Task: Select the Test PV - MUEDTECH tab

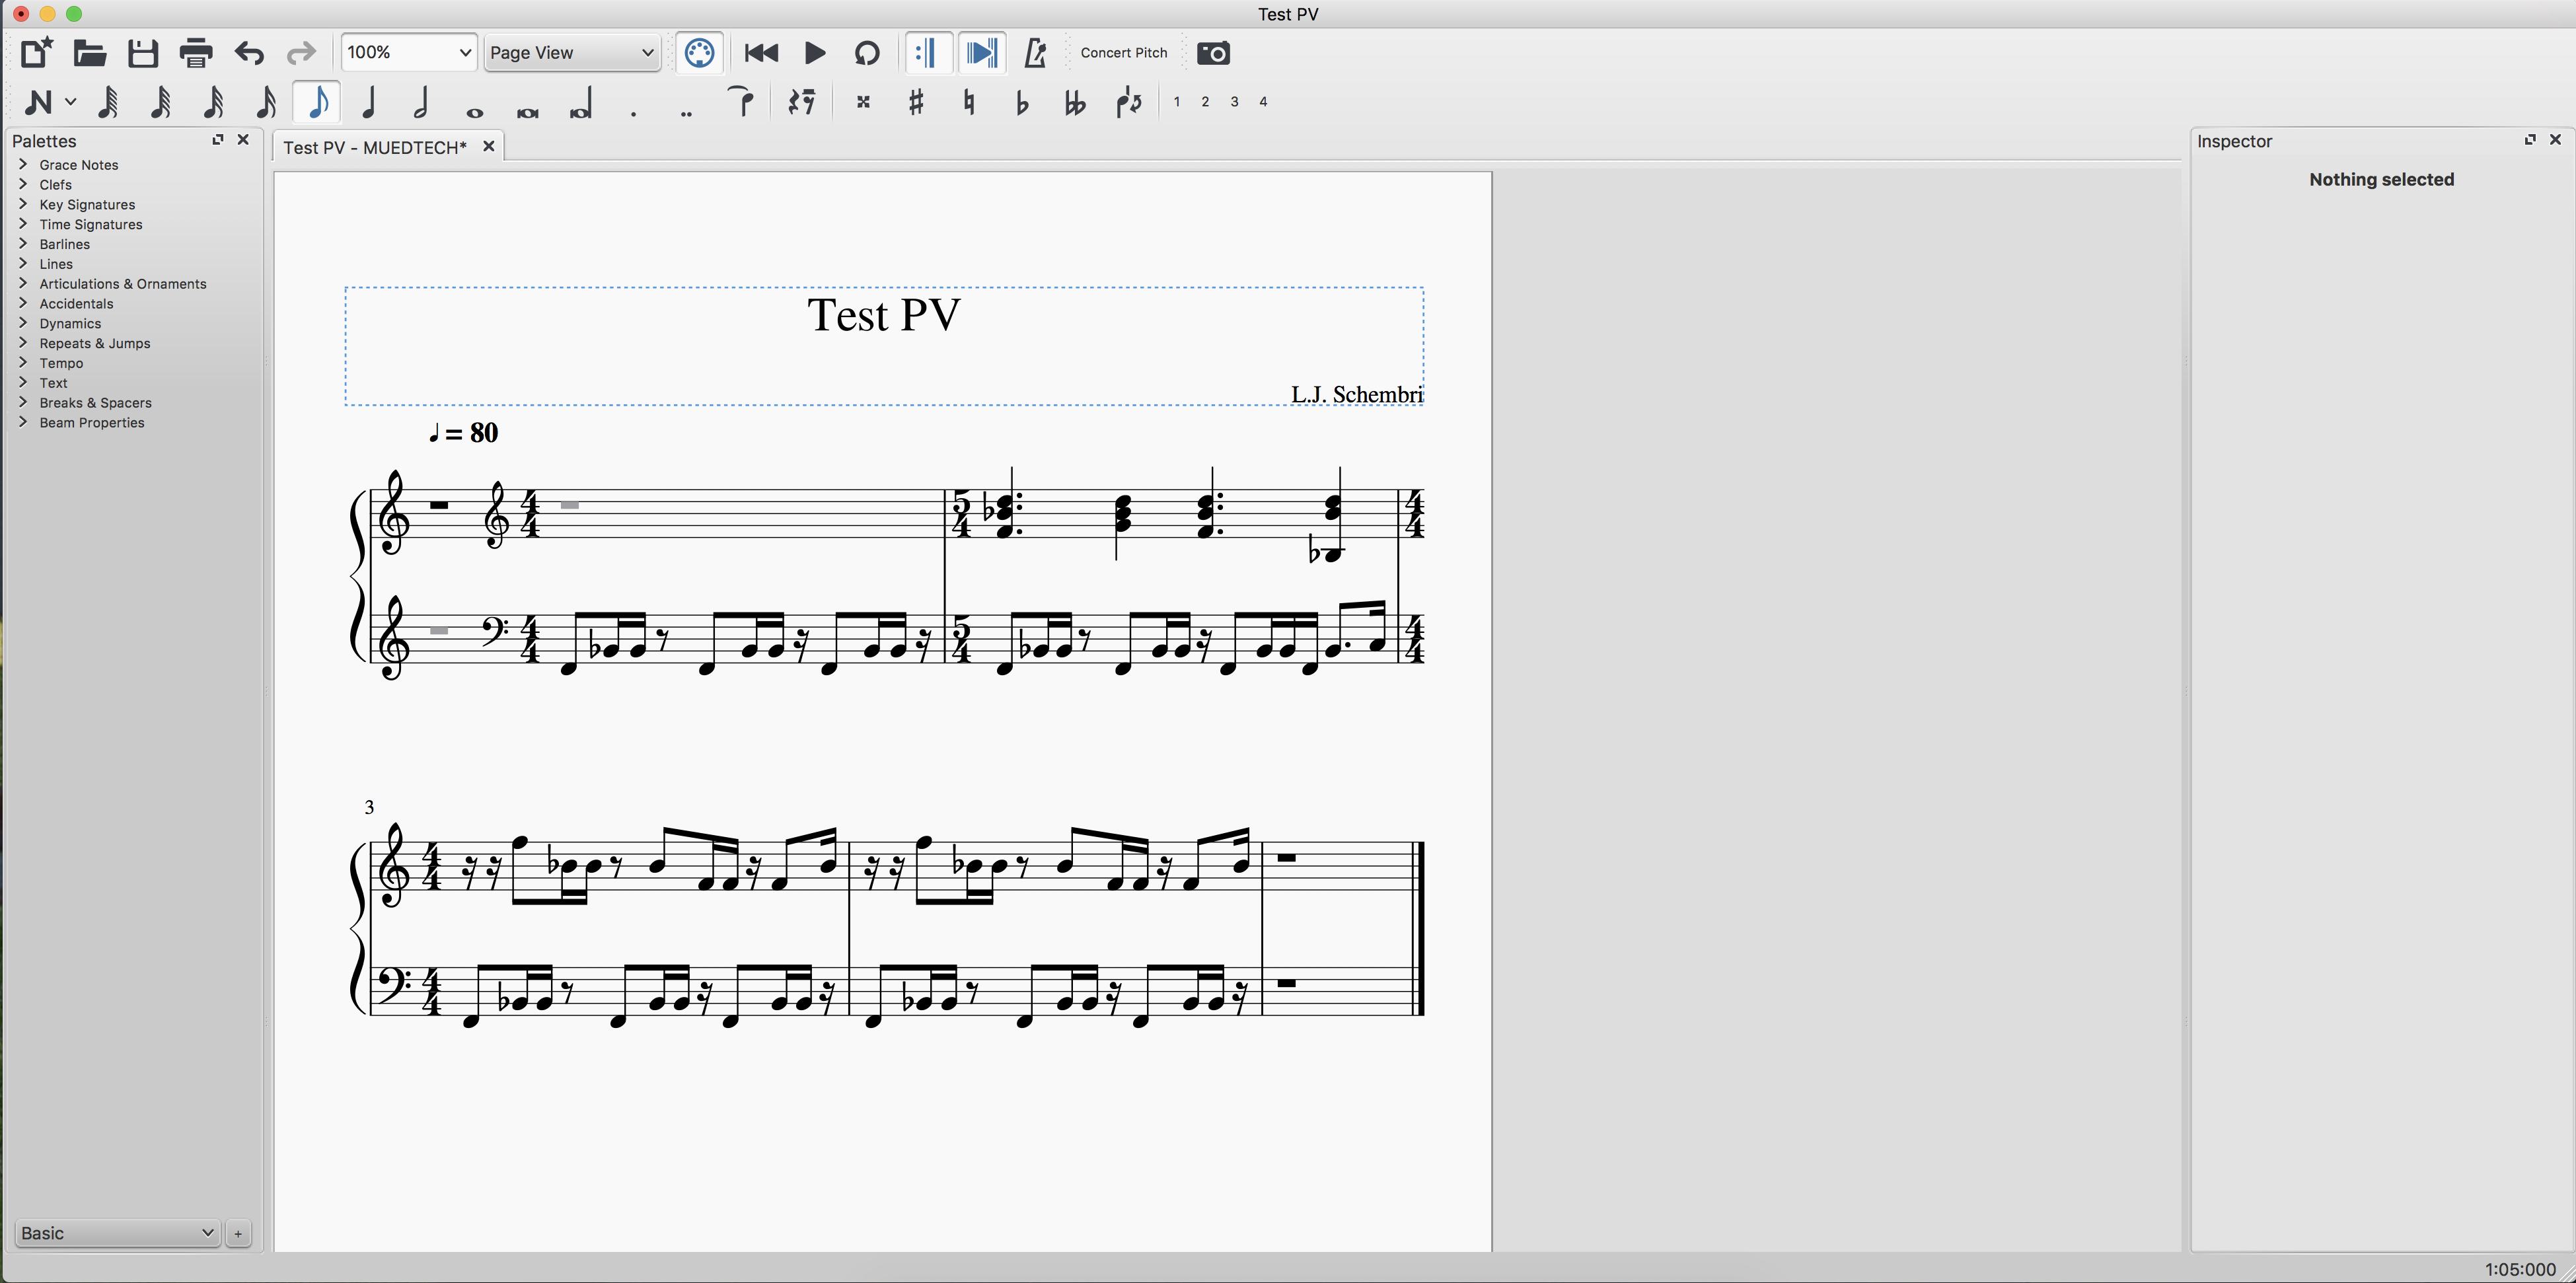Action: coord(374,147)
